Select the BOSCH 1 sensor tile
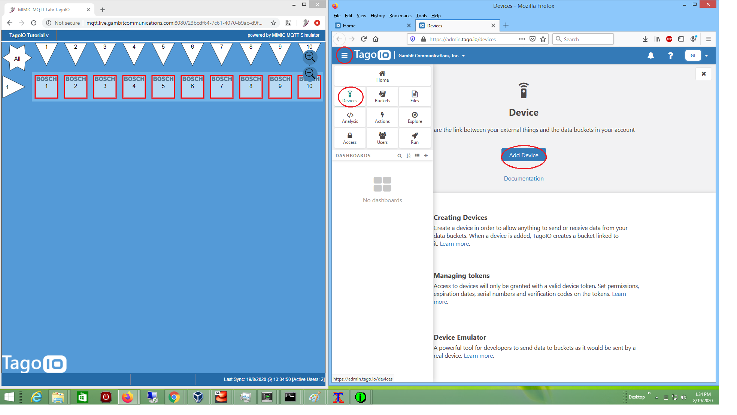The width and height of the screenshot is (737, 415). pyautogui.click(x=46, y=87)
